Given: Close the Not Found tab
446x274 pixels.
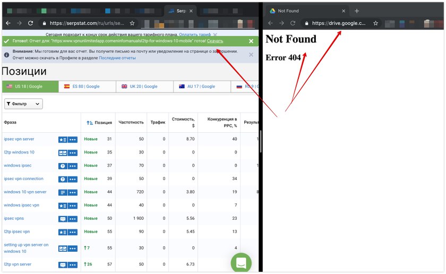Looking at the screenshot, I should coord(344,11).
